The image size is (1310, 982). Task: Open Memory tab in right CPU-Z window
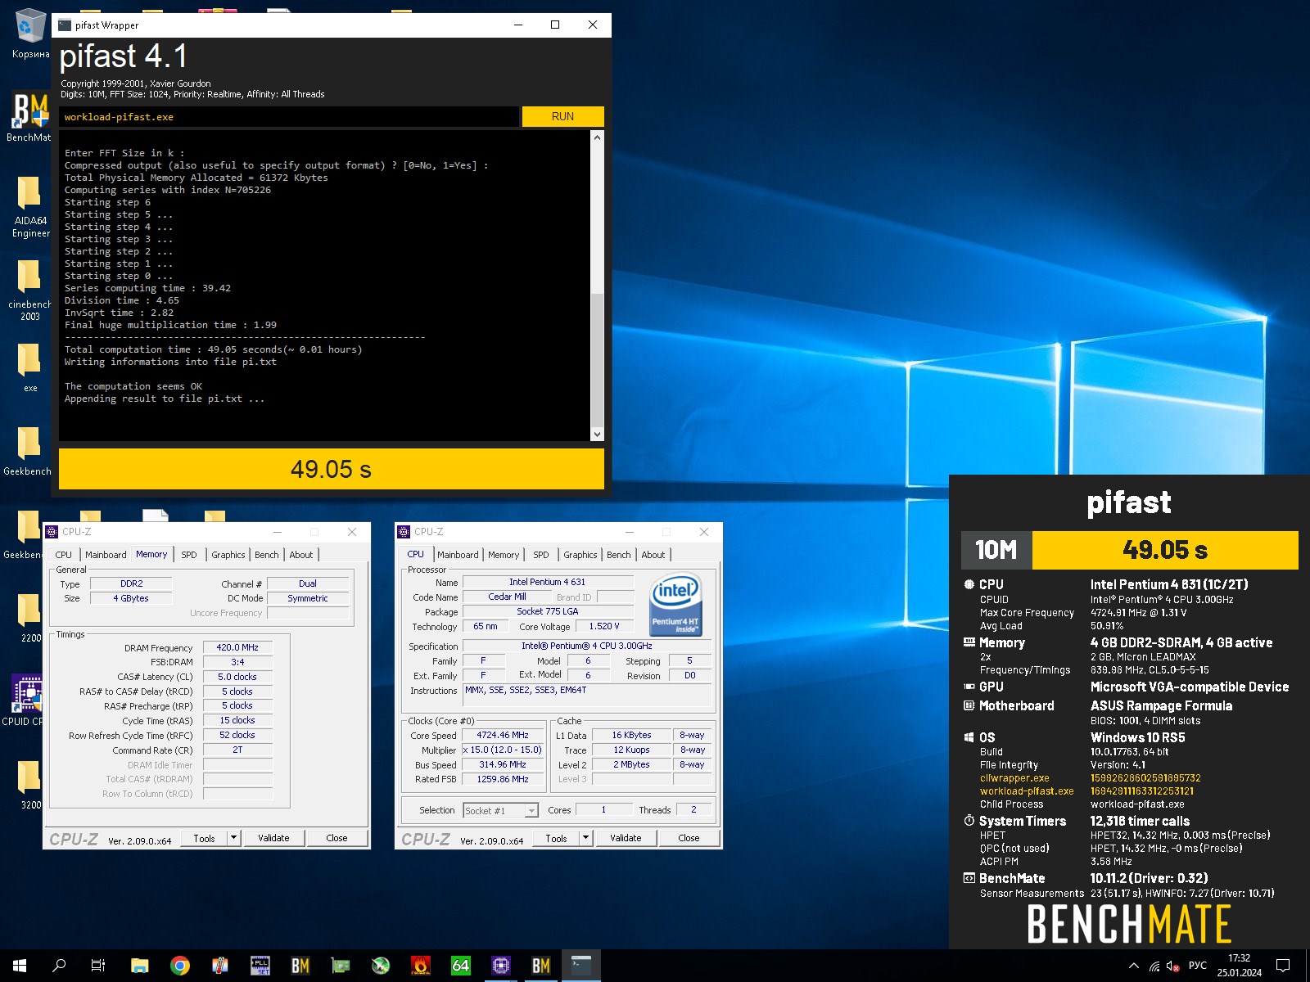(x=504, y=555)
